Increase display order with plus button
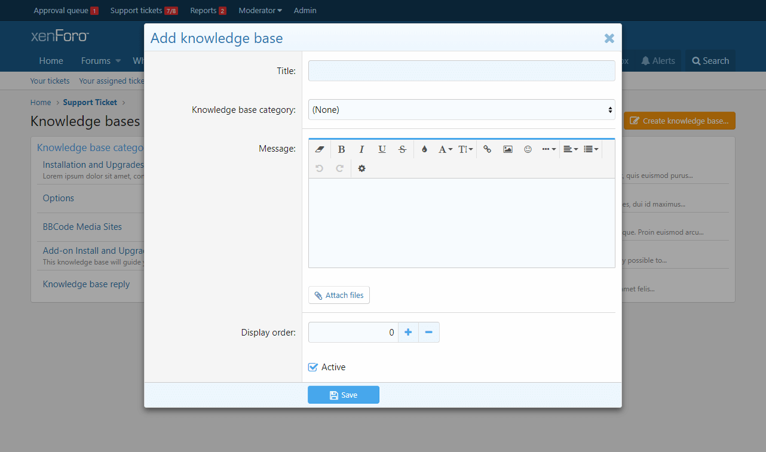This screenshot has width=766, height=452. tap(408, 332)
